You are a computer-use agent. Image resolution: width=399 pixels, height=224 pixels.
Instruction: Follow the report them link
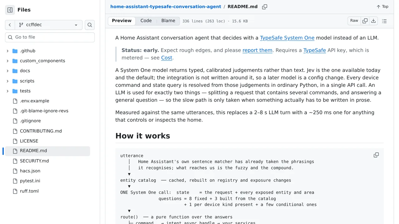pos(257,50)
